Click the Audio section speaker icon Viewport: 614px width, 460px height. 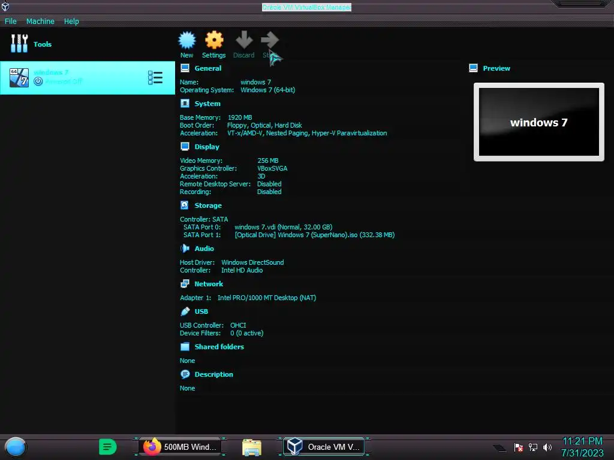click(185, 248)
